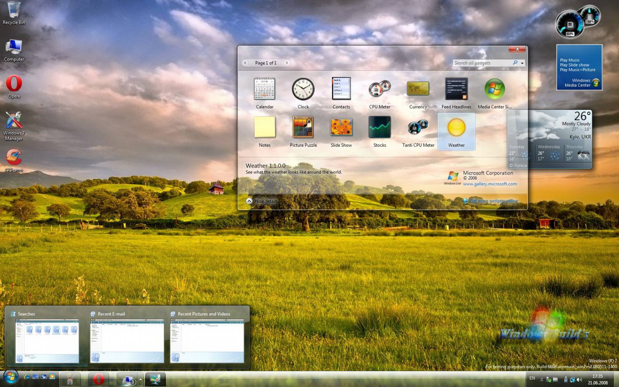
Task: Click Wednesday forecast in Weather gadget
Action: pos(549,153)
